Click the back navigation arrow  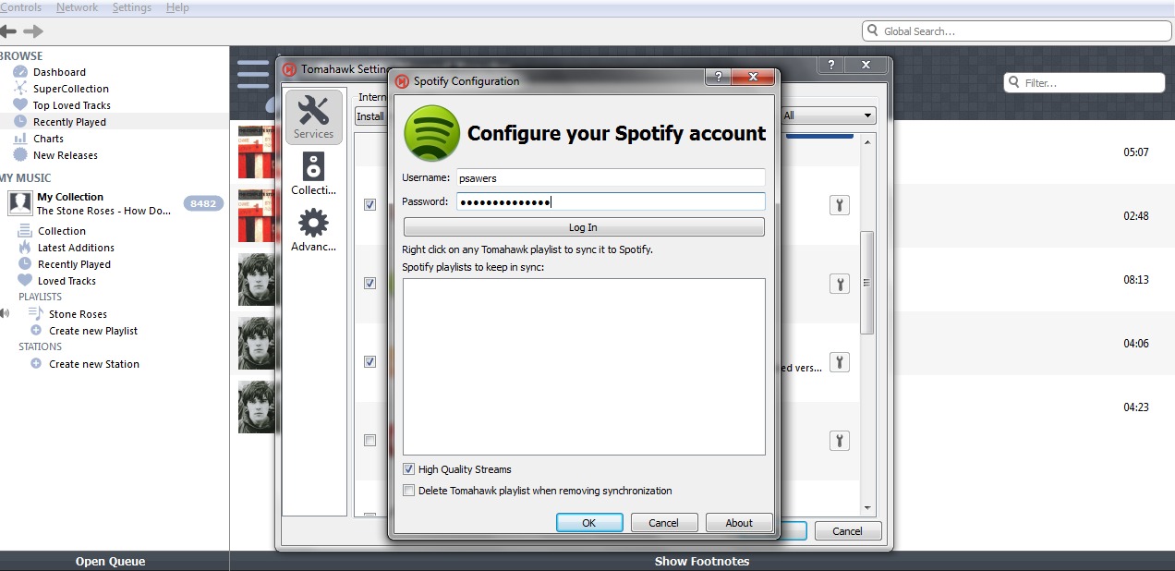click(x=8, y=30)
